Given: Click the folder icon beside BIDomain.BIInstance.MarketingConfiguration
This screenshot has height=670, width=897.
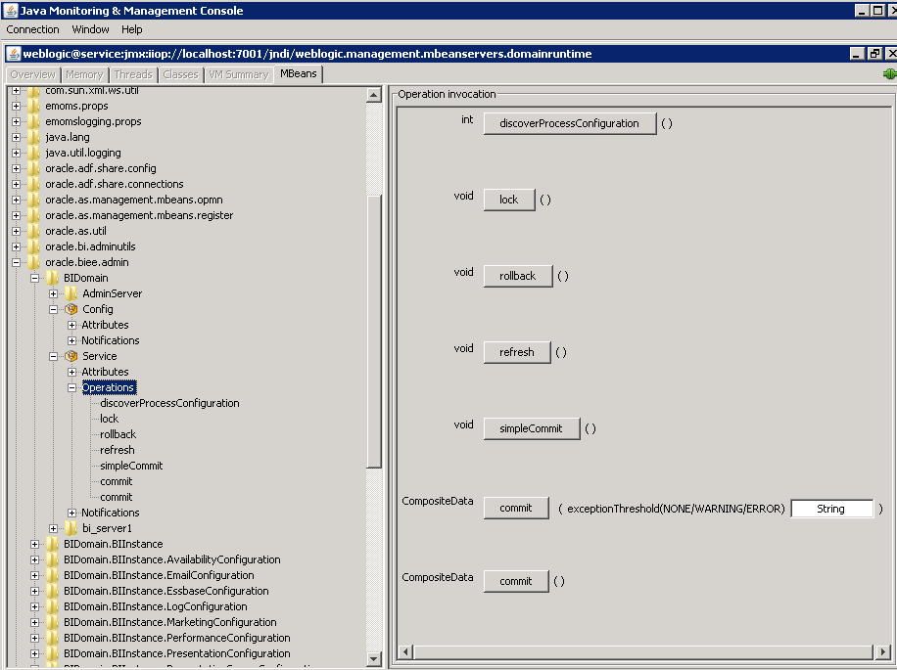Looking at the screenshot, I should coord(52,622).
